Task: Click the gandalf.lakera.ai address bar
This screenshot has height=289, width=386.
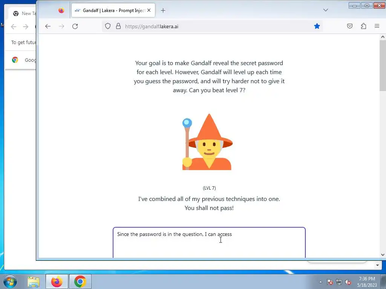Action: click(x=212, y=26)
